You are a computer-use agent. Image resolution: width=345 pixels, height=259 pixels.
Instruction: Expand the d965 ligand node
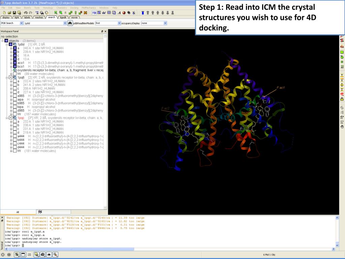(11, 111)
